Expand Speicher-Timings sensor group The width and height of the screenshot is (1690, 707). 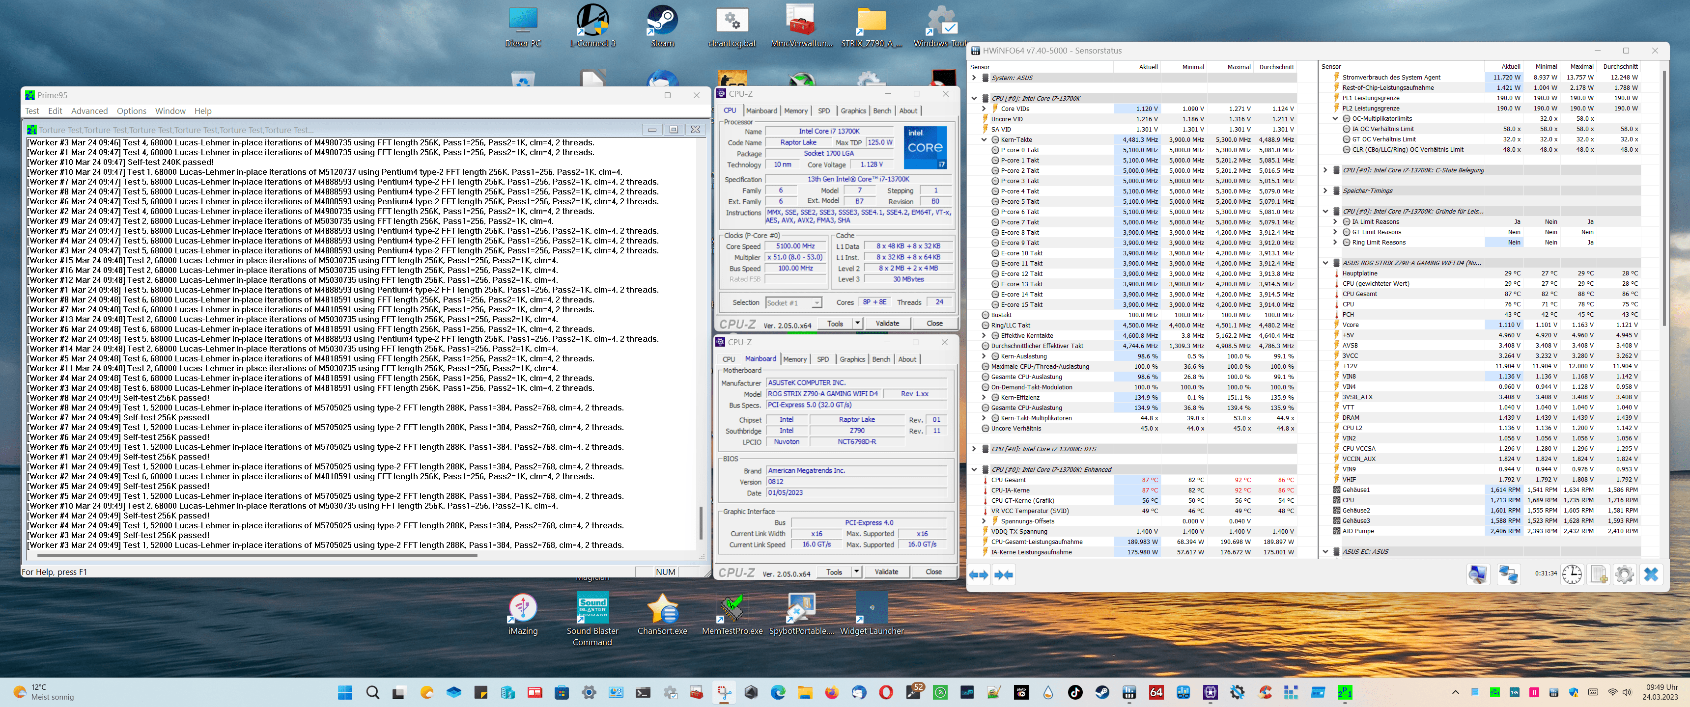pyautogui.click(x=1325, y=191)
